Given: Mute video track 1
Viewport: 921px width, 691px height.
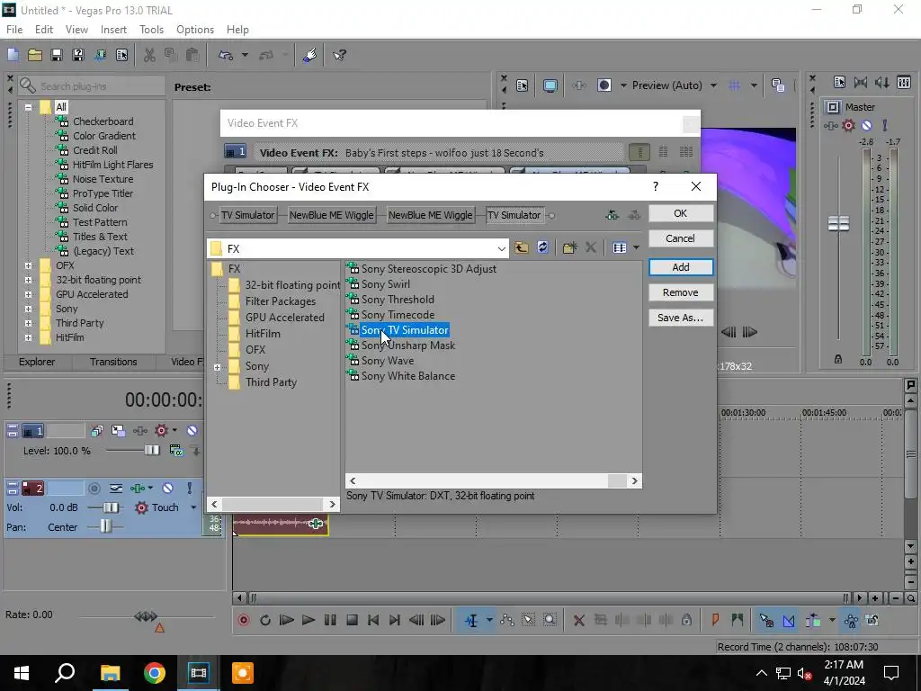Looking at the screenshot, I should (x=192, y=431).
